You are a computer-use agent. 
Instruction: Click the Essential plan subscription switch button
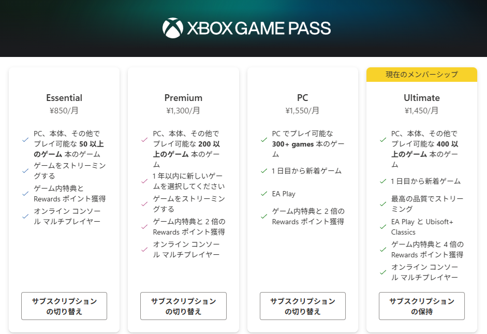tap(64, 306)
